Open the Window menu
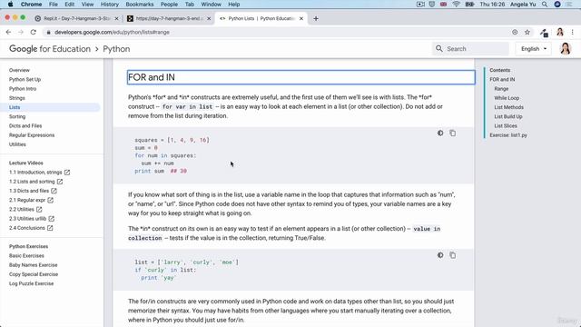Image resolution: width=581 pixels, height=327 pixels. [x=212, y=5]
